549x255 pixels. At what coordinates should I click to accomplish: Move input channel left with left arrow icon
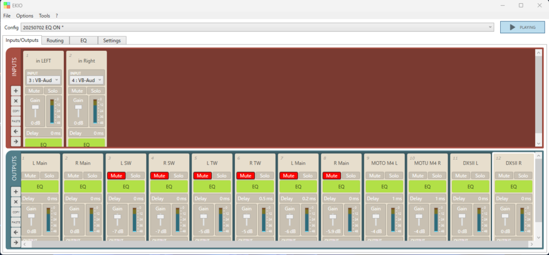pos(16,132)
